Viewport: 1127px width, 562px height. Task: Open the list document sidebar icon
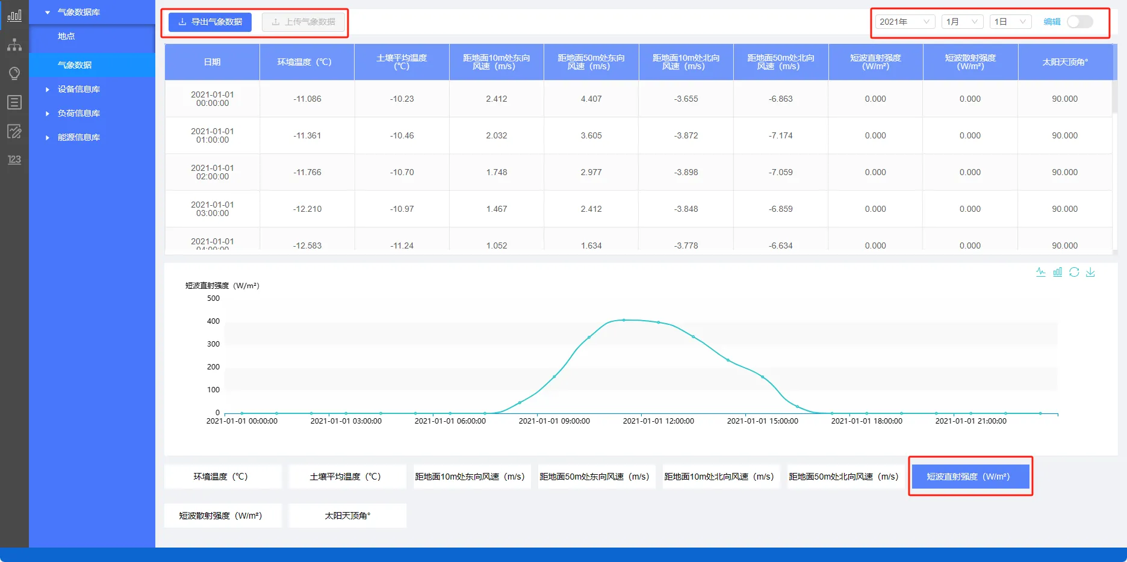14,102
